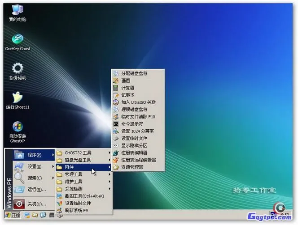Image resolution: width=298 pixels, height=225 pixels.
Task: Start 截图工具(Ctrl+Alt+K) screenshot tool
Action: coord(83,196)
